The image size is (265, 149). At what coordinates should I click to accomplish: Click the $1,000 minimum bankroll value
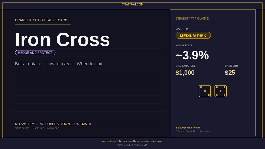point(185,73)
